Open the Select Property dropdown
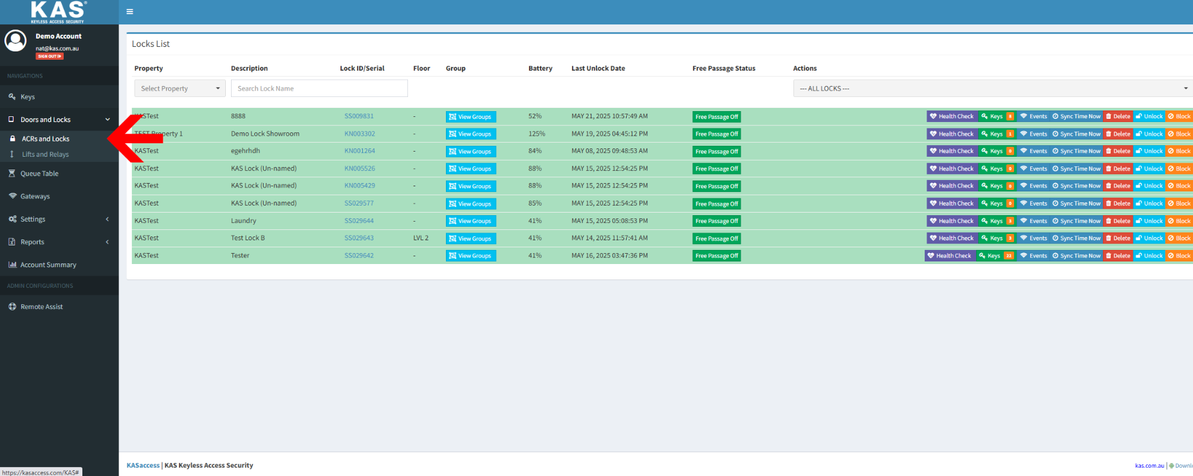The height and width of the screenshot is (476, 1193). [180, 89]
